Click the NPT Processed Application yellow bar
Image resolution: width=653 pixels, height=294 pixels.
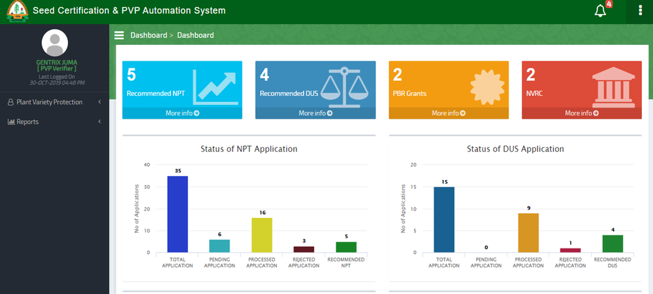click(x=262, y=235)
